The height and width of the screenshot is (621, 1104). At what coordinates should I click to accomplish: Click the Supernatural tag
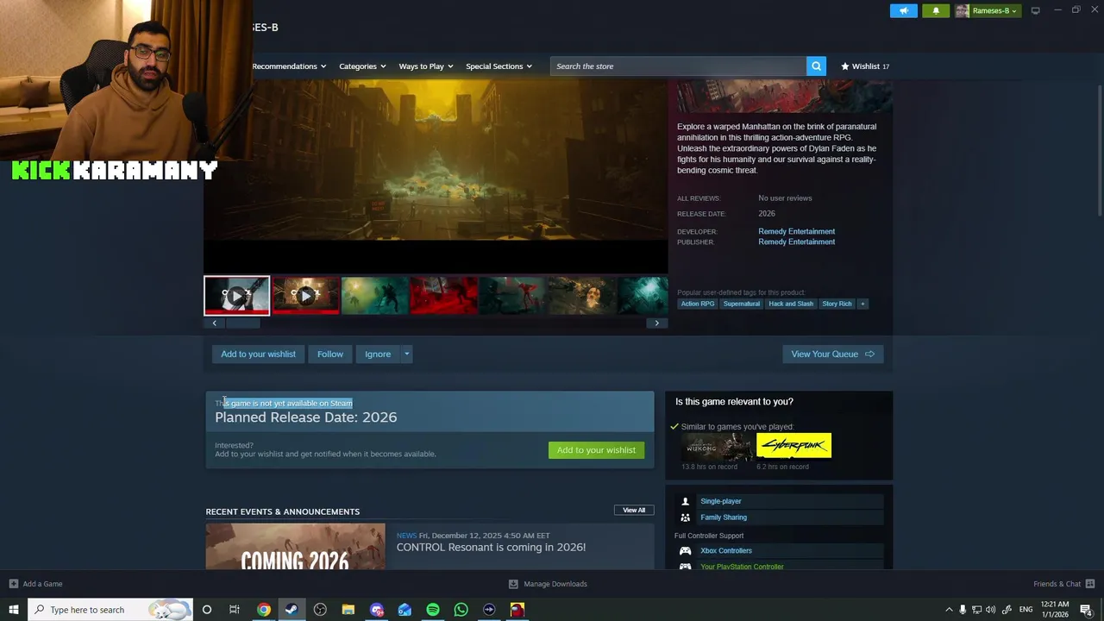click(742, 304)
